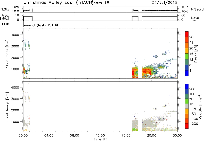Click 'Slant Range [km]' label of velocity panel
Image resolution: width=205 pixels, height=141 pixels.
click(x=7, y=106)
